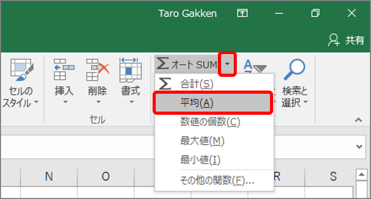This screenshot has width=371, height=199.
Task: Expand the Insert (挿入) dropdown arrow
Action: point(65,102)
